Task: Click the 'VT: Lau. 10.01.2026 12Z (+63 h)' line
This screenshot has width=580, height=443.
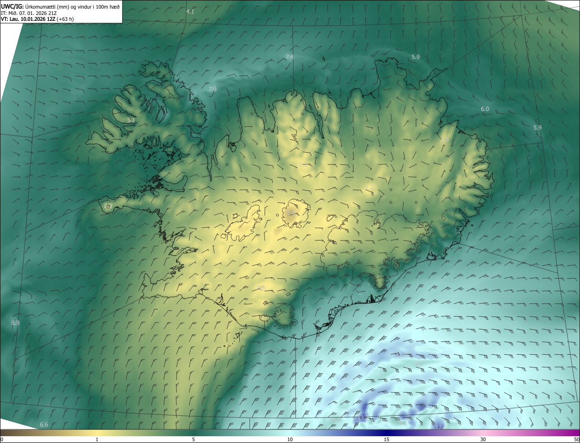Action: (37, 19)
